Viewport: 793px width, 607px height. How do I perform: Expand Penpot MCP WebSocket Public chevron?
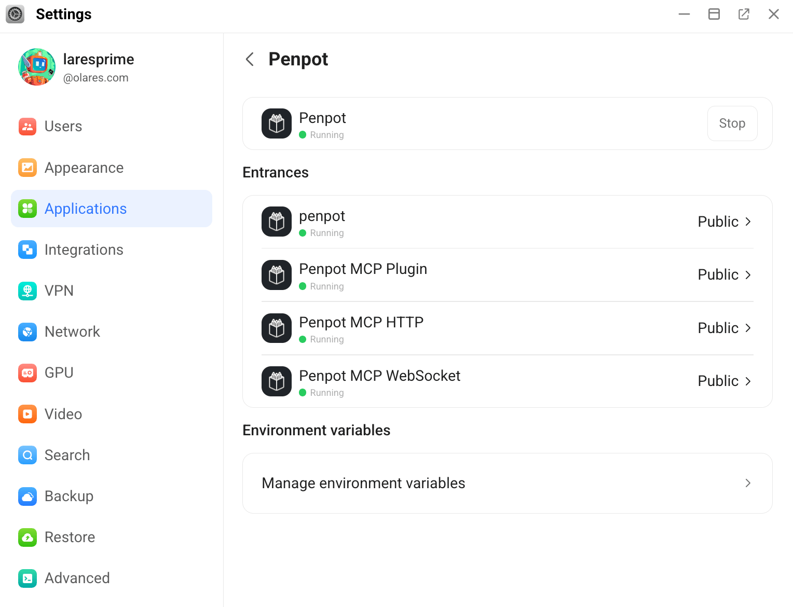pos(748,381)
